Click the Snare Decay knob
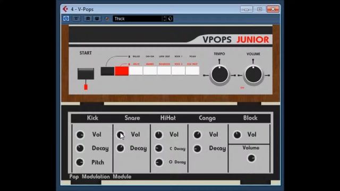340x191 pixels. [x=121, y=149]
